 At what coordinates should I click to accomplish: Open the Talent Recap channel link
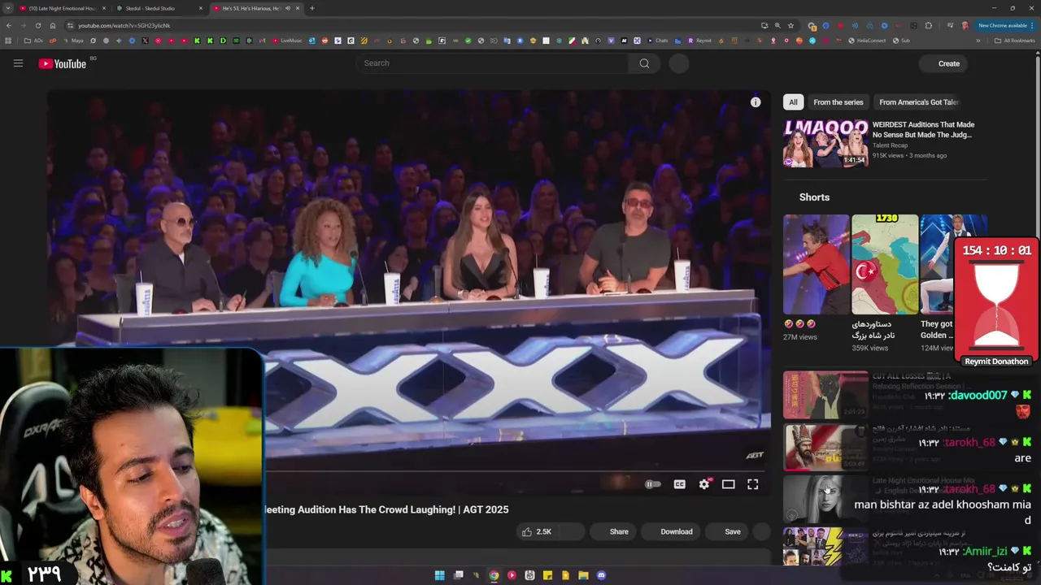(890, 145)
